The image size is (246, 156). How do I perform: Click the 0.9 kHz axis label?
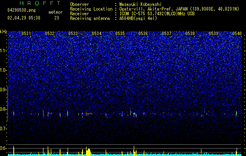point(3,90)
